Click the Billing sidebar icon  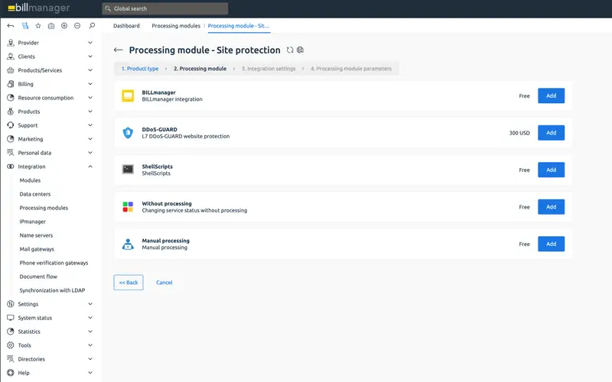click(11, 84)
